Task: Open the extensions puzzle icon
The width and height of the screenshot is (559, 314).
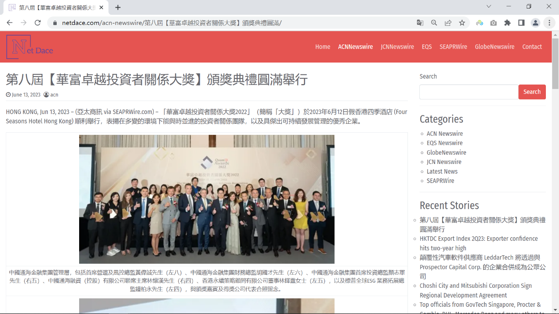Action: coord(507,23)
